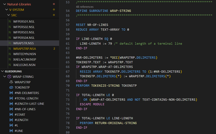
Task: Collapse WRAP-STRING outline node
Action: pyautogui.click(x=5, y=76)
